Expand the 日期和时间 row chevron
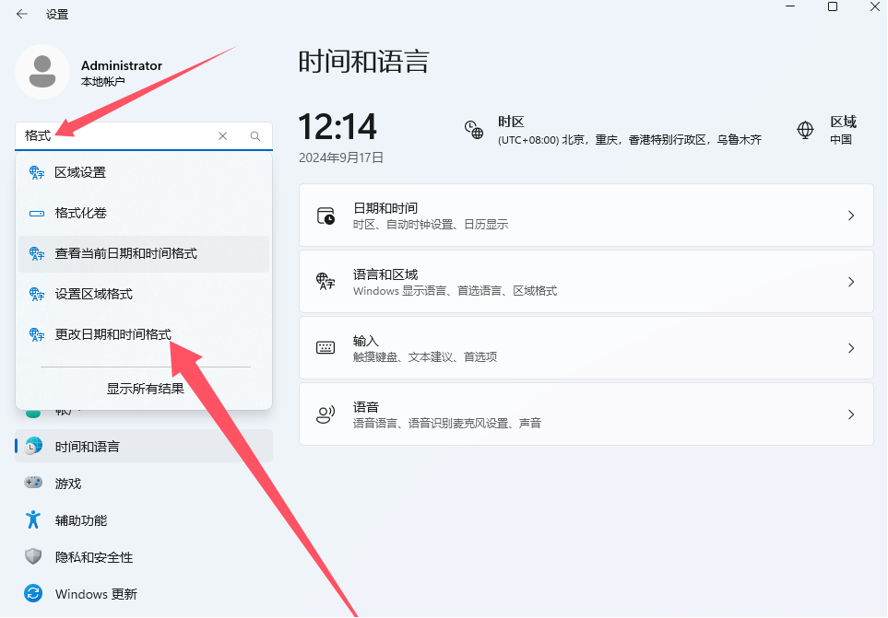Image resolution: width=888 pixels, height=618 pixels. (x=850, y=215)
